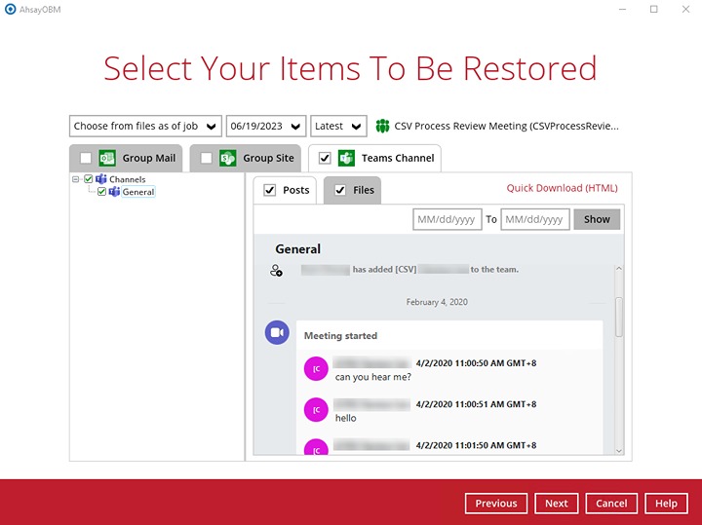This screenshot has width=702, height=525.
Task: Open the Latest version dropdown
Action: point(338,126)
